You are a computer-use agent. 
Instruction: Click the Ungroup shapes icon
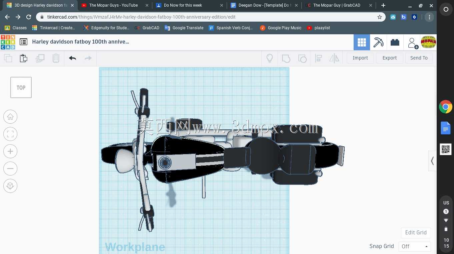(x=302, y=58)
